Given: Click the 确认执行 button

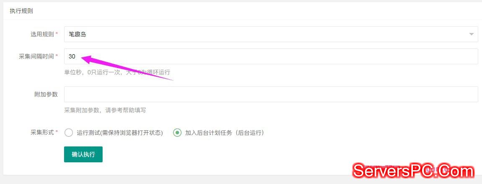Looking at the screenshot, I should click(83, 154).
